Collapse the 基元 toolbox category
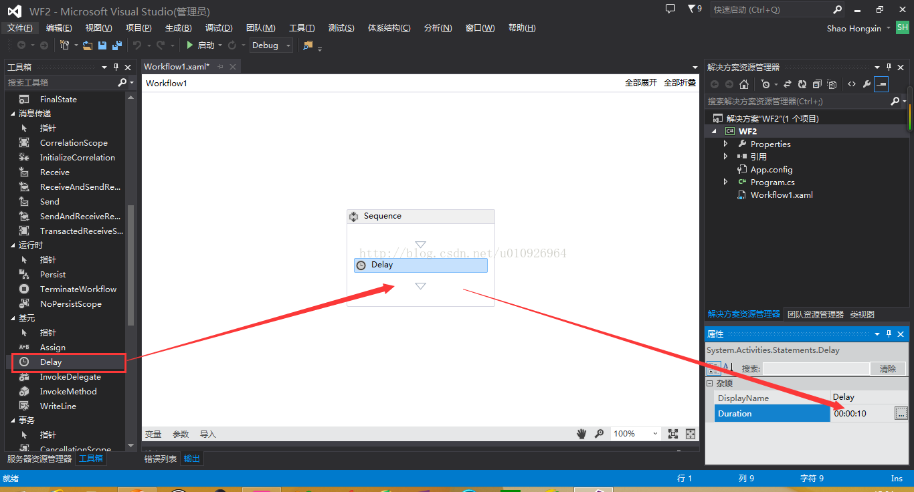The width and height of the screenshot is (914, 492). (x=13, y=318)
